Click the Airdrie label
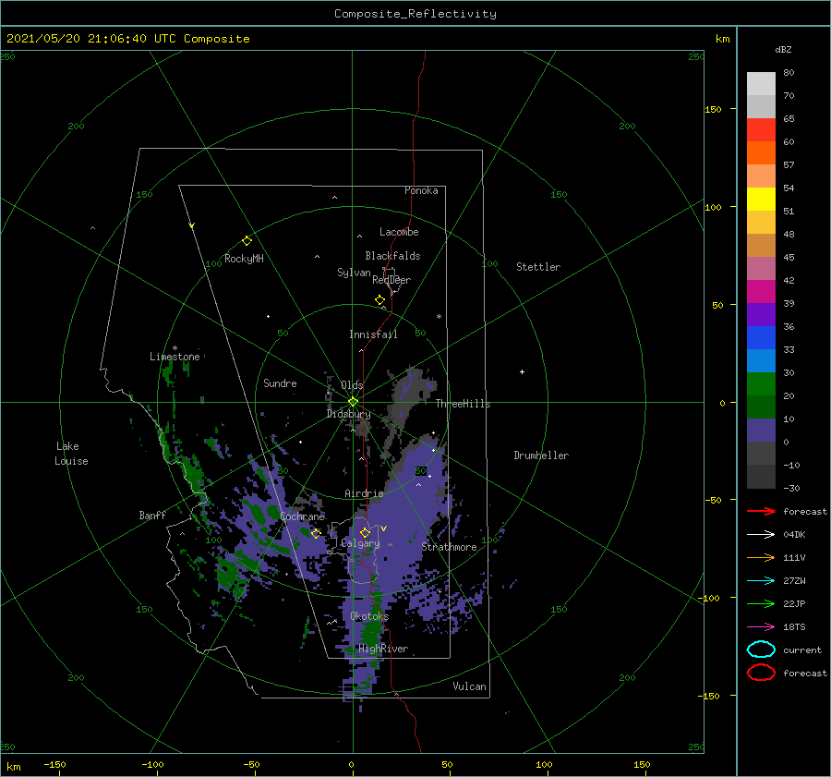The width and height of the screenshot is (831, 777). coord(364,493)
